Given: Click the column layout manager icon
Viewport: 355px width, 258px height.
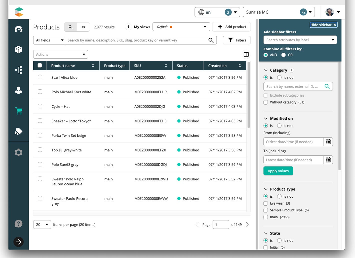Looking at the screenshot, I should tap(246, 54).
